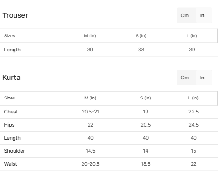Select In units for Trouser chart
This screenshot has width=222, height=177.
pyautogui.click(x=202, y=15)
